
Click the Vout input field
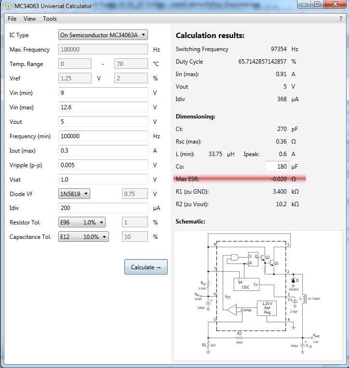tap(103, 121)
